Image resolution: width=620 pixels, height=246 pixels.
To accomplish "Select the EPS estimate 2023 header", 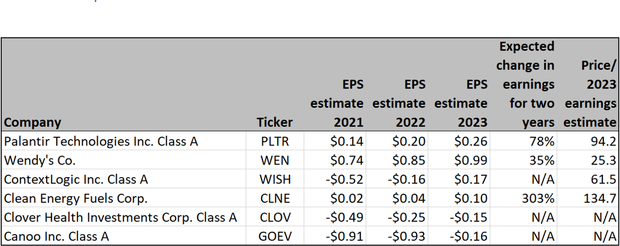I will pos(461,103).
